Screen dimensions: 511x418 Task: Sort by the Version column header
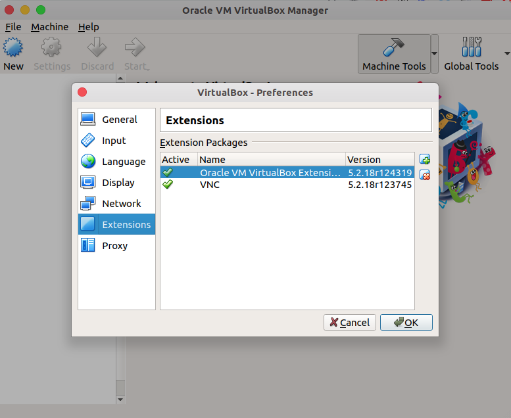click(380, 159)
